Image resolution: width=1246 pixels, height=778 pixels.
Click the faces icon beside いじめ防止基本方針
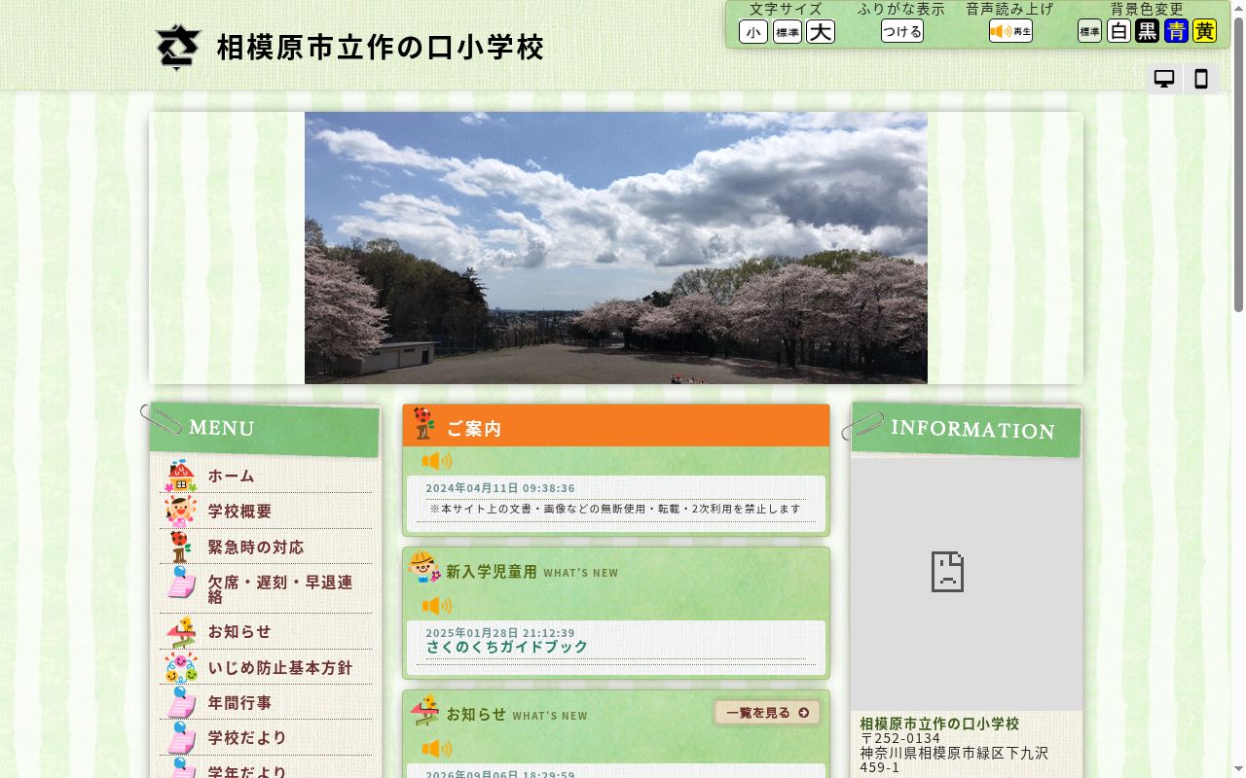pos(181,667)
